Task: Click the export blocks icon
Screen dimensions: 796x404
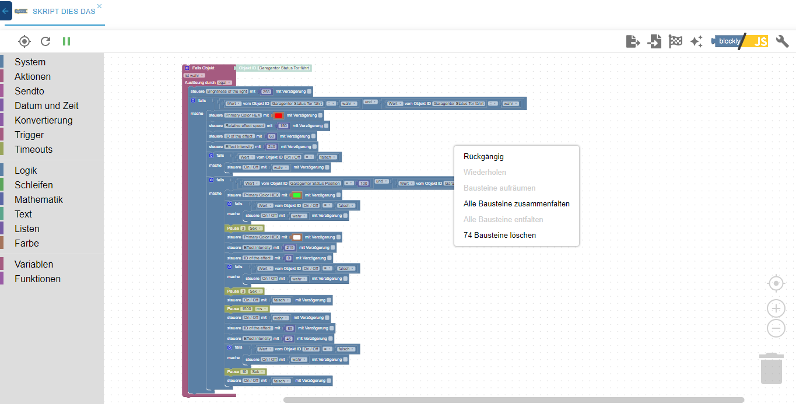Action: click(633, 41)
